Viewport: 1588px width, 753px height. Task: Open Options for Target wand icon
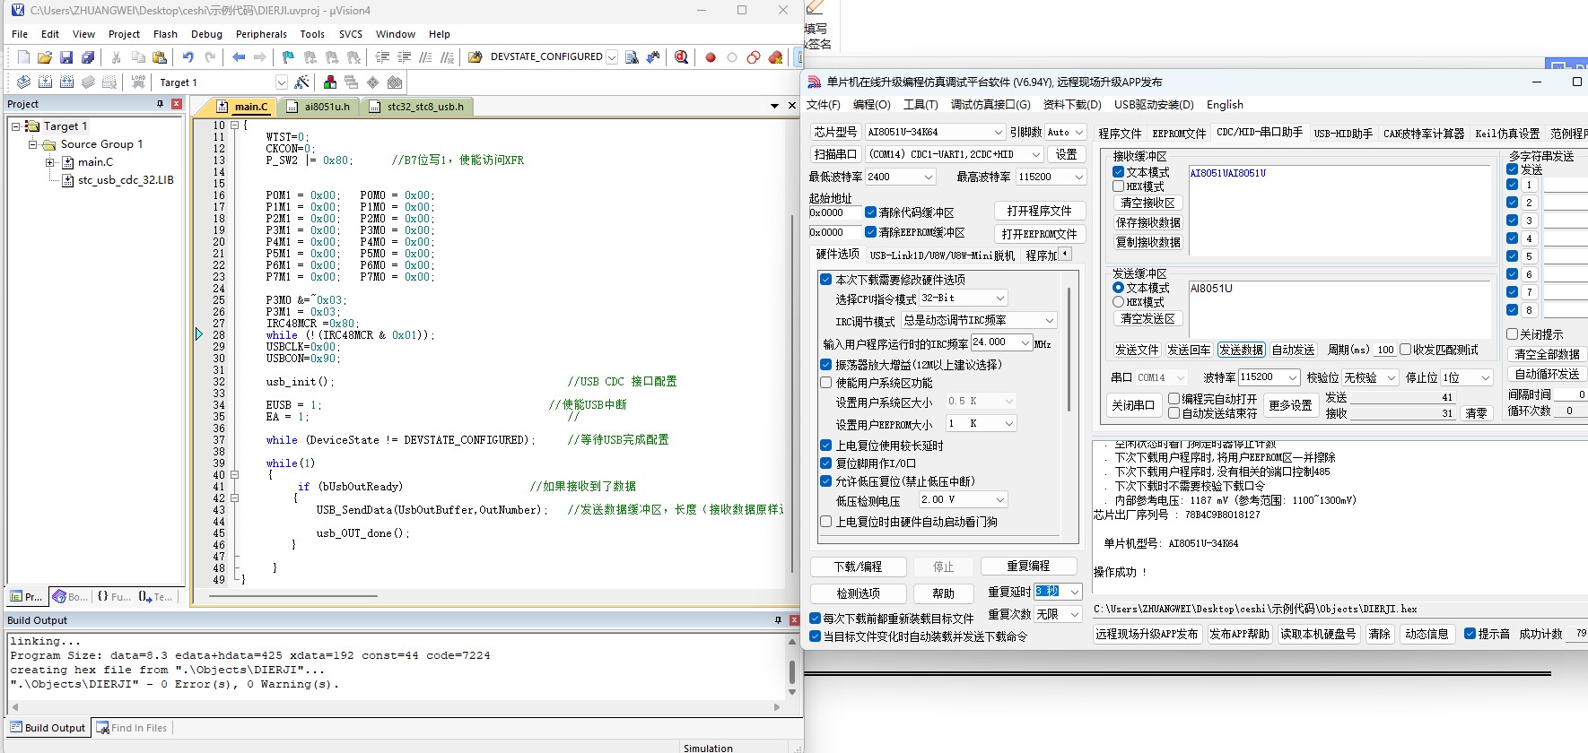(x=301, y=82)
